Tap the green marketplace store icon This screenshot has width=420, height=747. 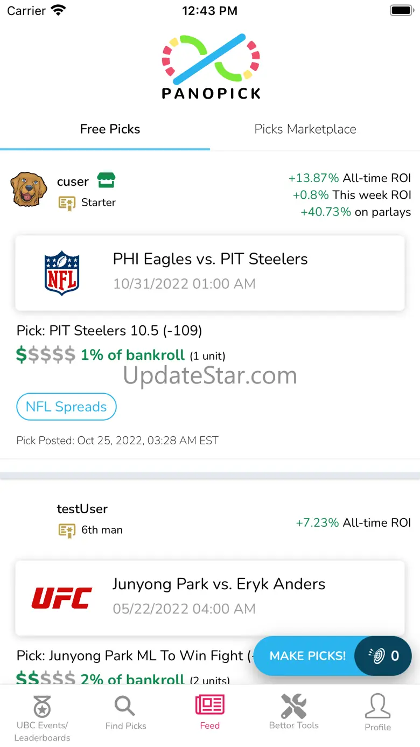[106, 180]
